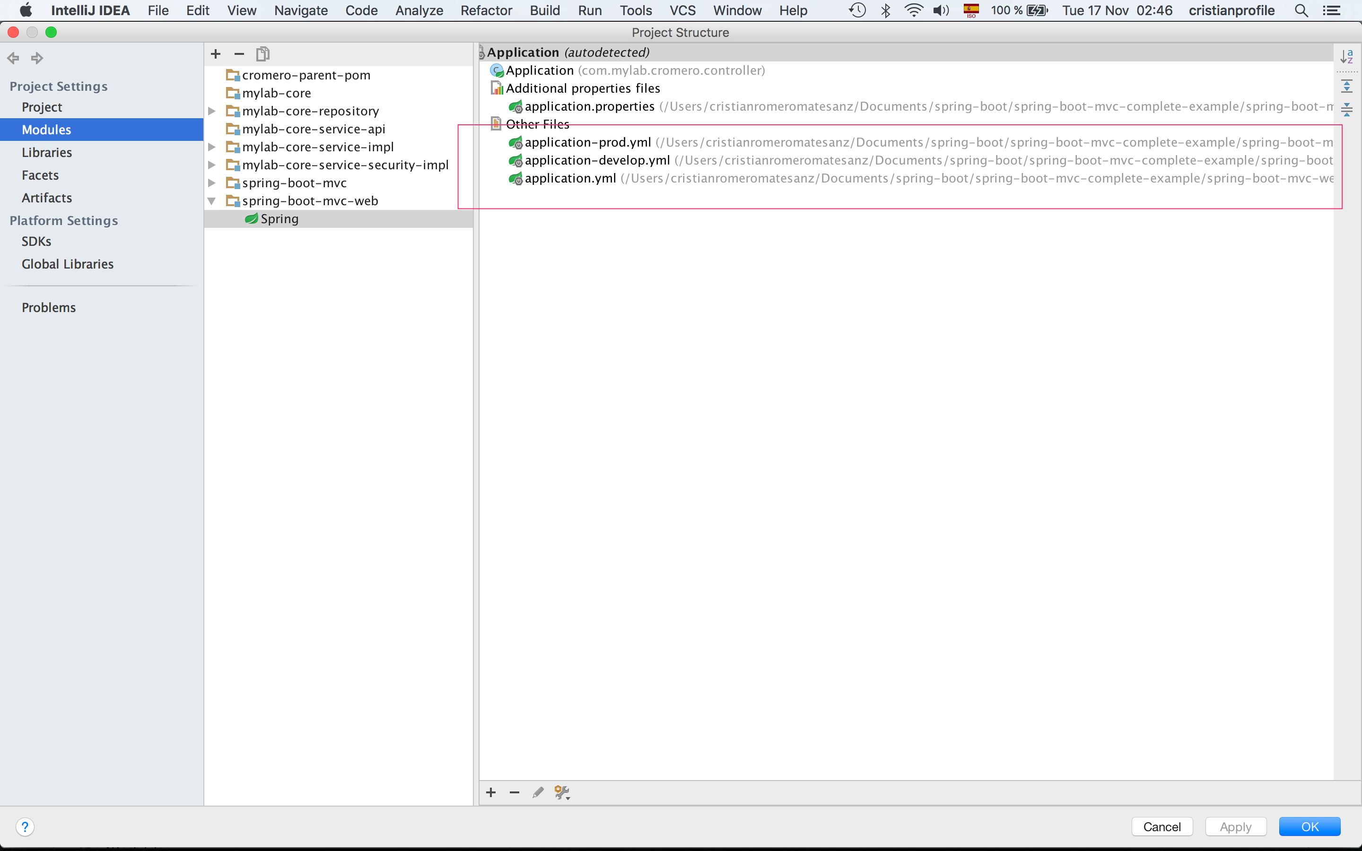Open Spring facet customization wrench menu
Screen dimensions: 1362x851
coord(562,792)
